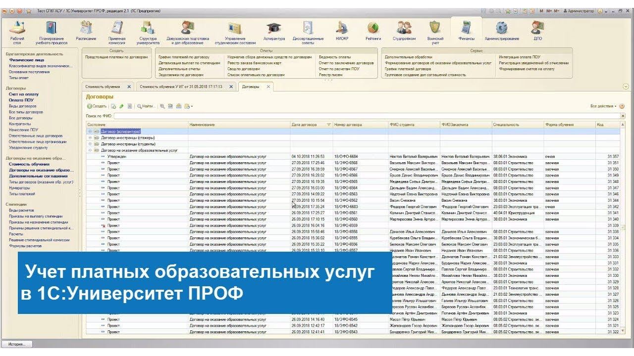
Task: Open the Финансы section
Action: [x=466, y=30]
